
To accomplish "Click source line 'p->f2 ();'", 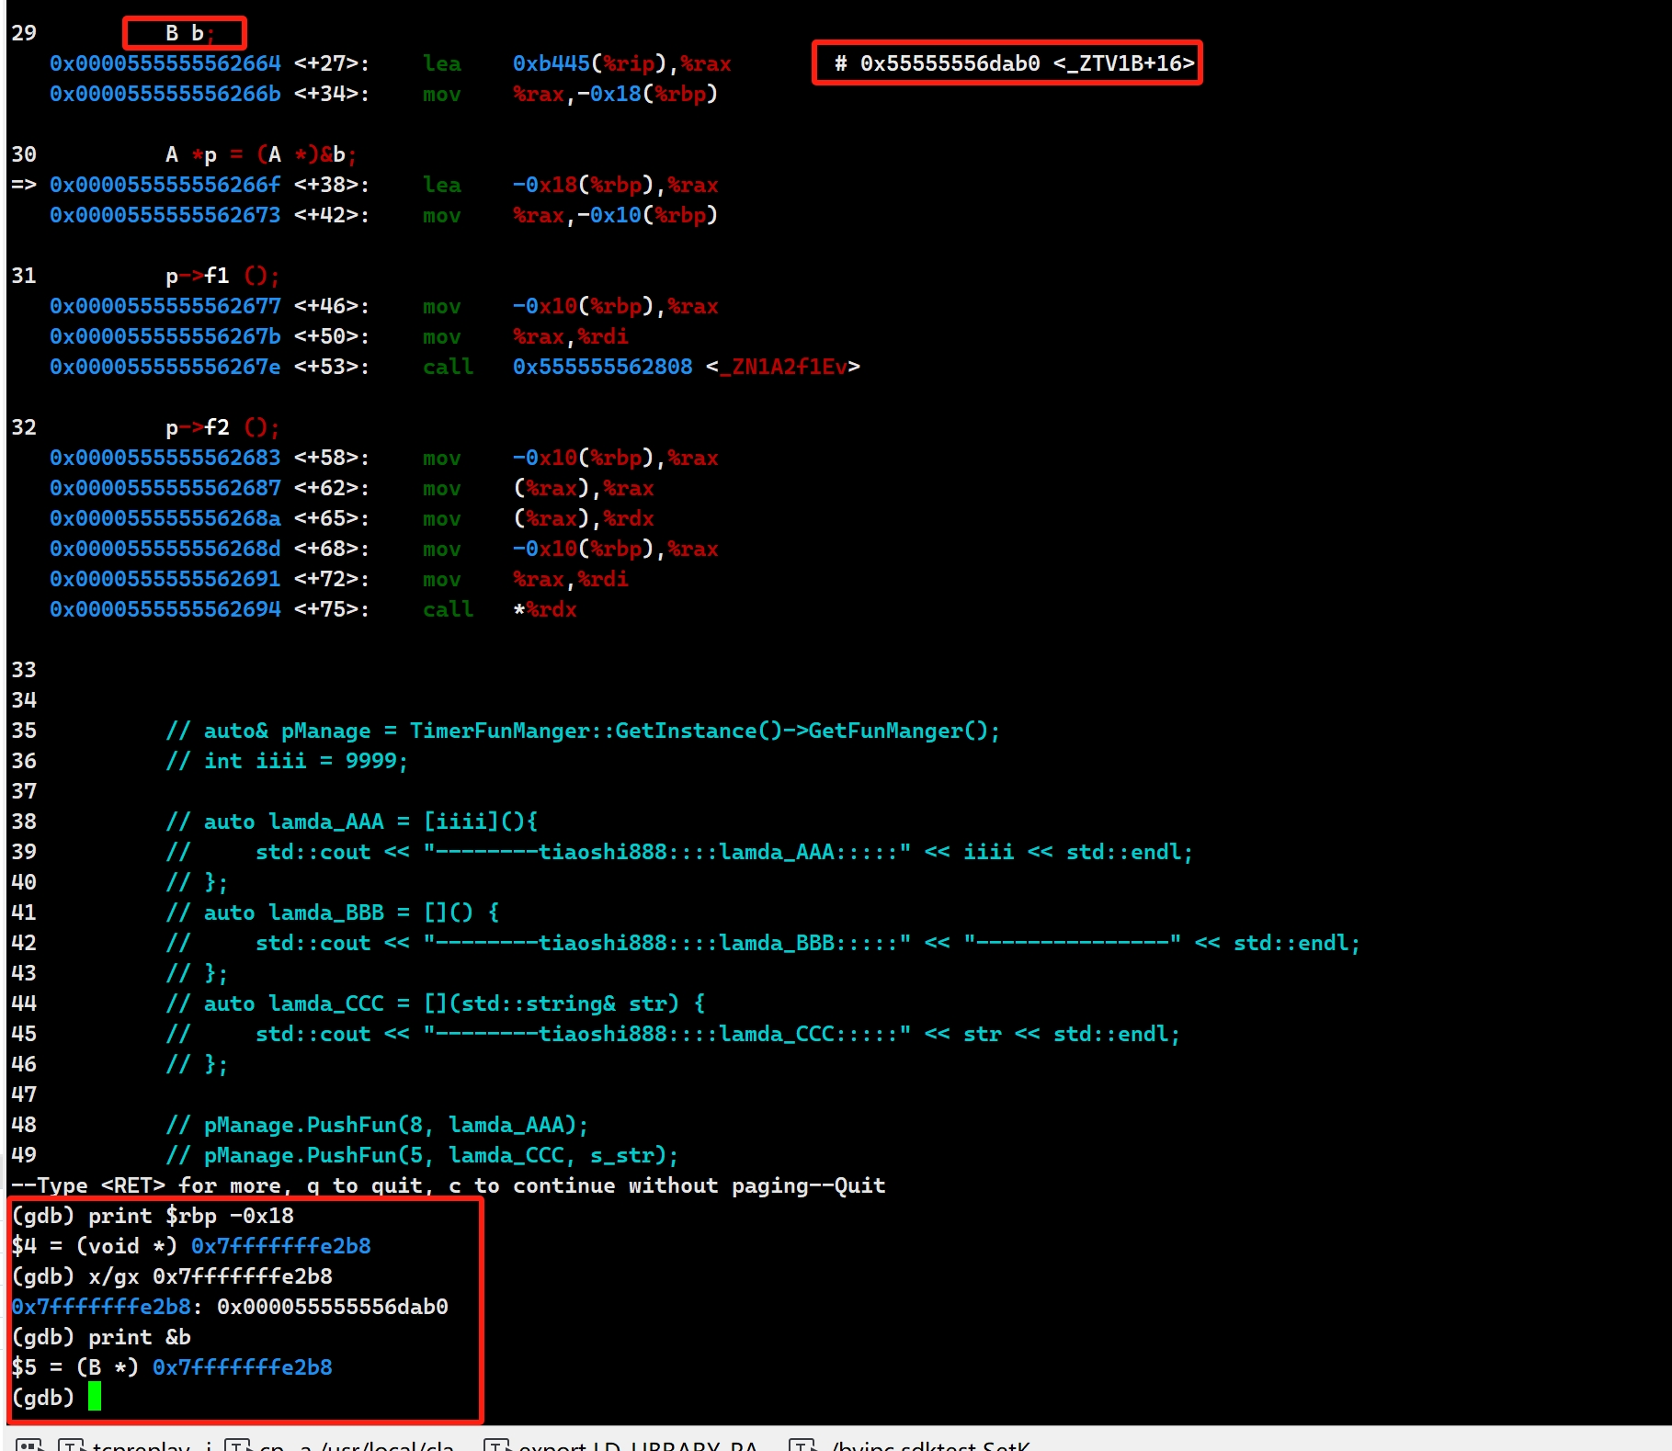I will tap(222, 427).
